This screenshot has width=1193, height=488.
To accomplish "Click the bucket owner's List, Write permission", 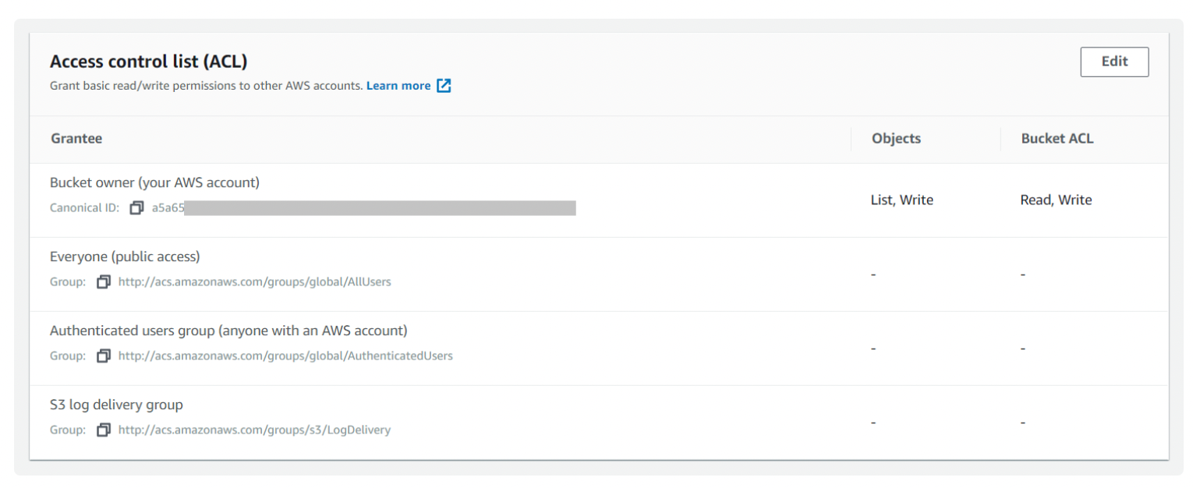I will click(901, 200).
